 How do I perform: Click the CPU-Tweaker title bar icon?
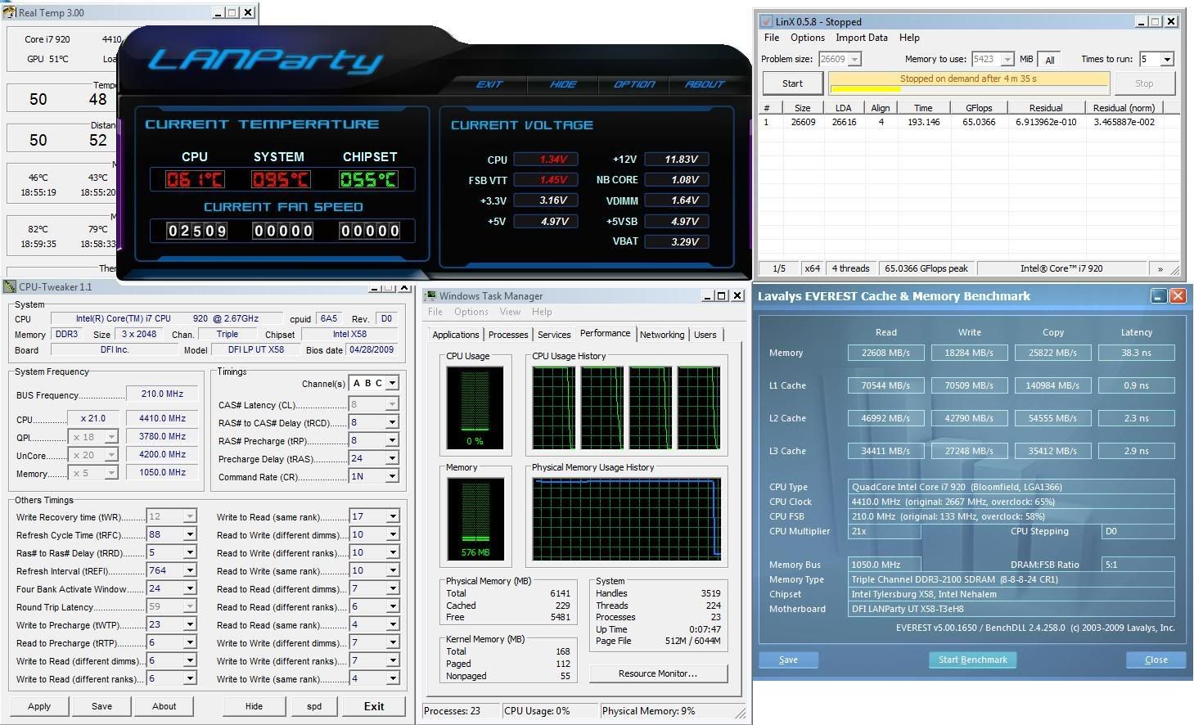click(x=9, y=286)
